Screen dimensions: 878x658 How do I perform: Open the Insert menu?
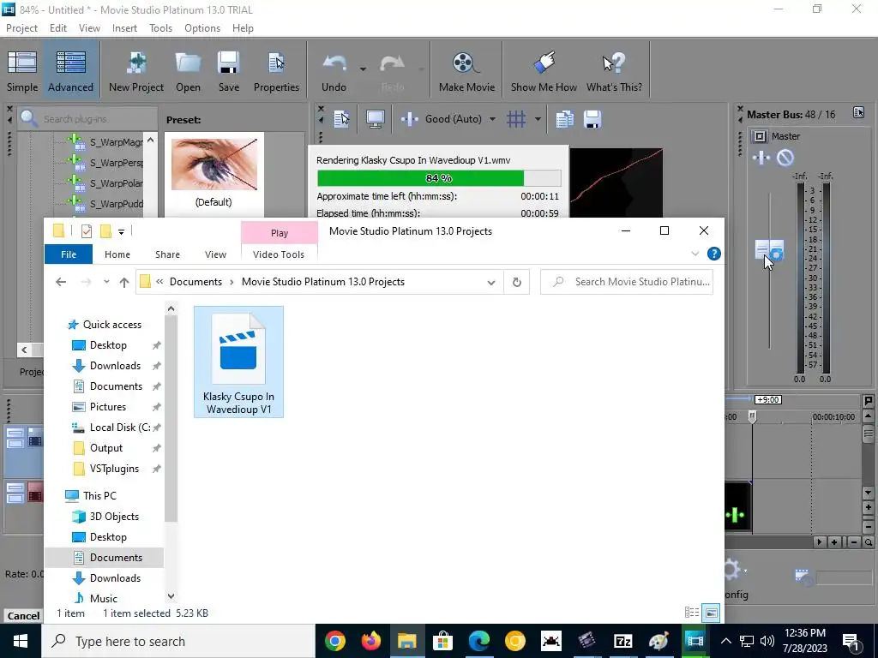(124, 28)
